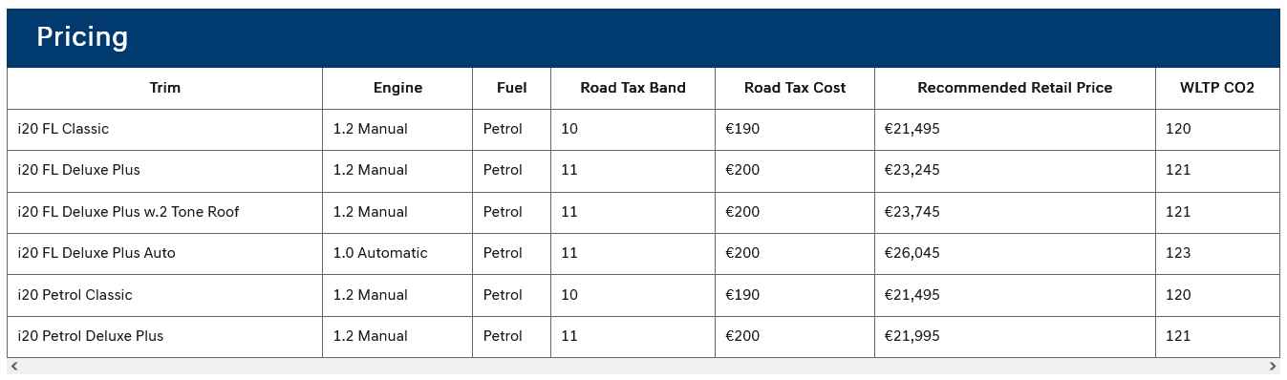Click the horizontal scrollbar left arrow
The height and width of the screenshot is (380, 1287).
(13, 367)
